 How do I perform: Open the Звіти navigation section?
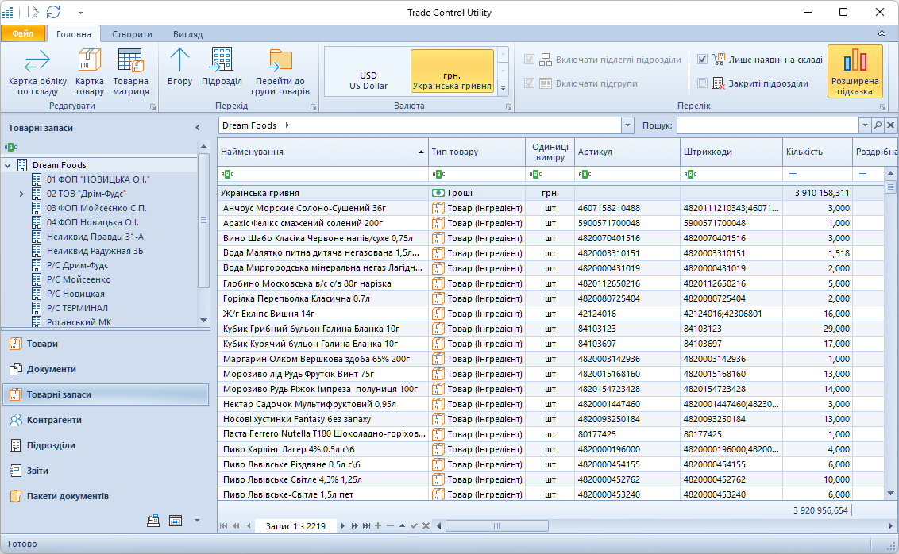[x=106, y=471]
